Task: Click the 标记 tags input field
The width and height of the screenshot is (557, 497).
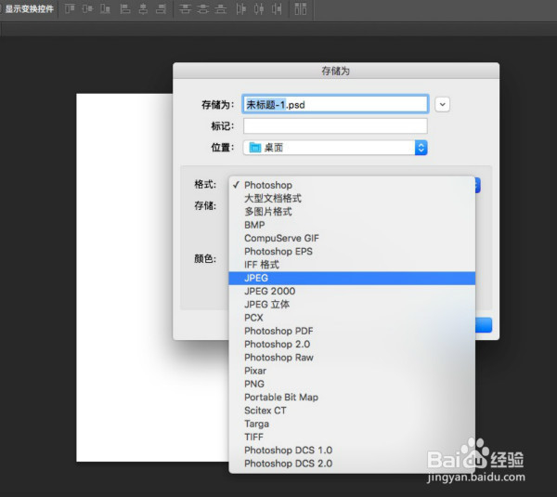Action: (335, 126)
